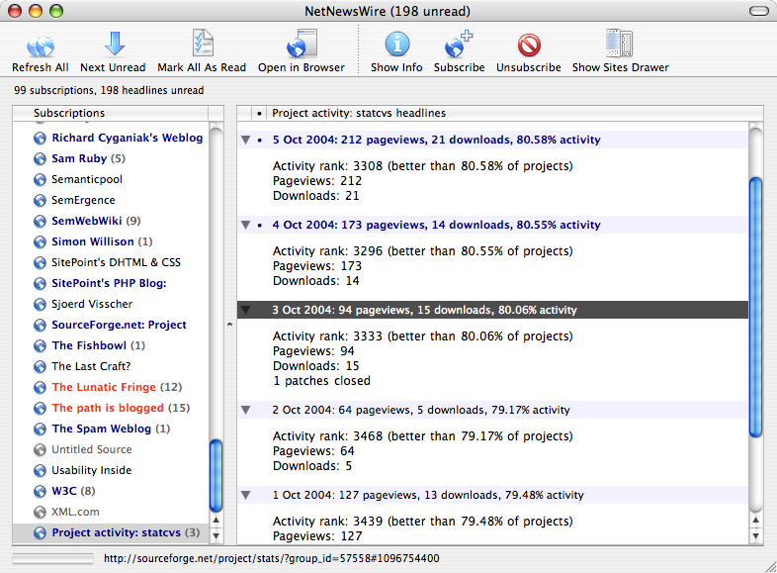Unsubscribe from the selected feed
The height and width of the screenshot is (573, 777).
pyautogui.click(x=529, y=46)
